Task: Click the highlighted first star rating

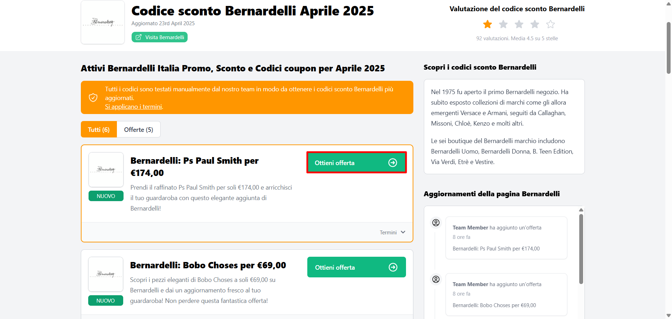Action: 487,24
